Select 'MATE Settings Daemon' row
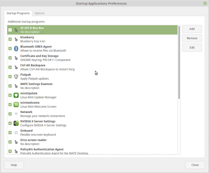This screenshot has height=173, width=209. (92, 86)
